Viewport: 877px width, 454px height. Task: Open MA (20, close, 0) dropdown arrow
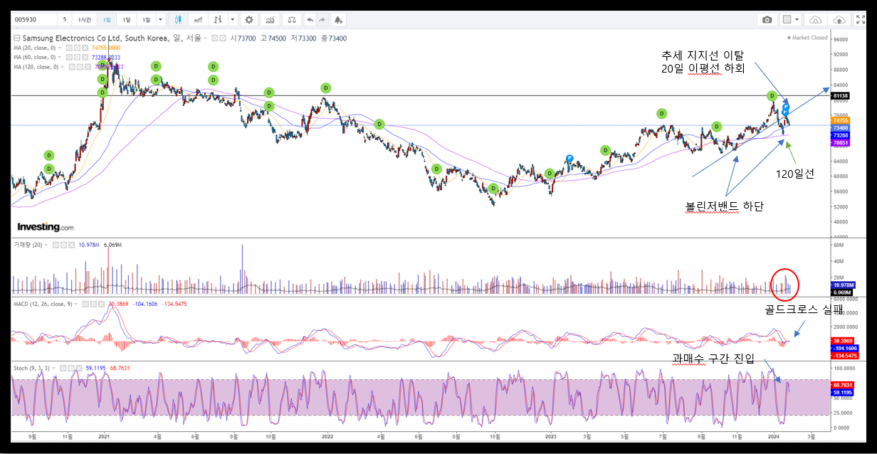click(x=60, y=48)
